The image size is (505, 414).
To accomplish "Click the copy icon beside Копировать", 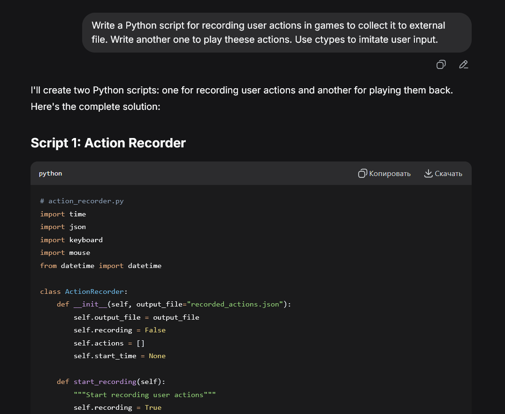I will click(x=362, y=174).
